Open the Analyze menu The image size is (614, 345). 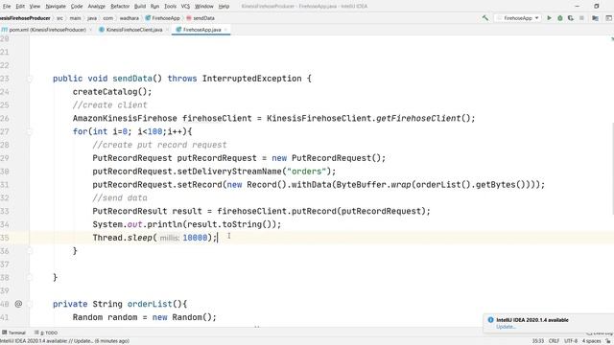(96, 7)
